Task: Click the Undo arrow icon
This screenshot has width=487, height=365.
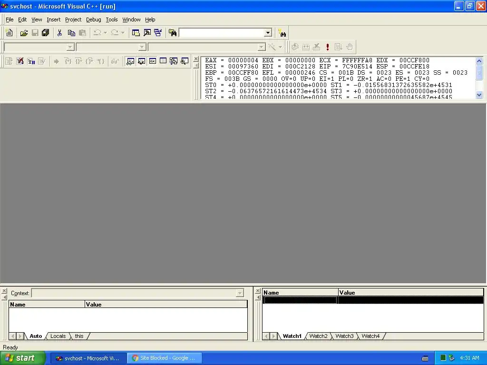Action: [97, 33]
